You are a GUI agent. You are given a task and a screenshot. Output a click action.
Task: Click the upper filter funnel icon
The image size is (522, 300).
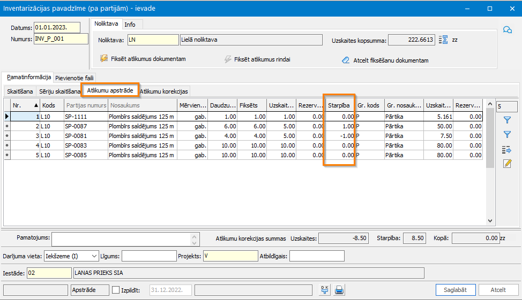click(507, 120)
